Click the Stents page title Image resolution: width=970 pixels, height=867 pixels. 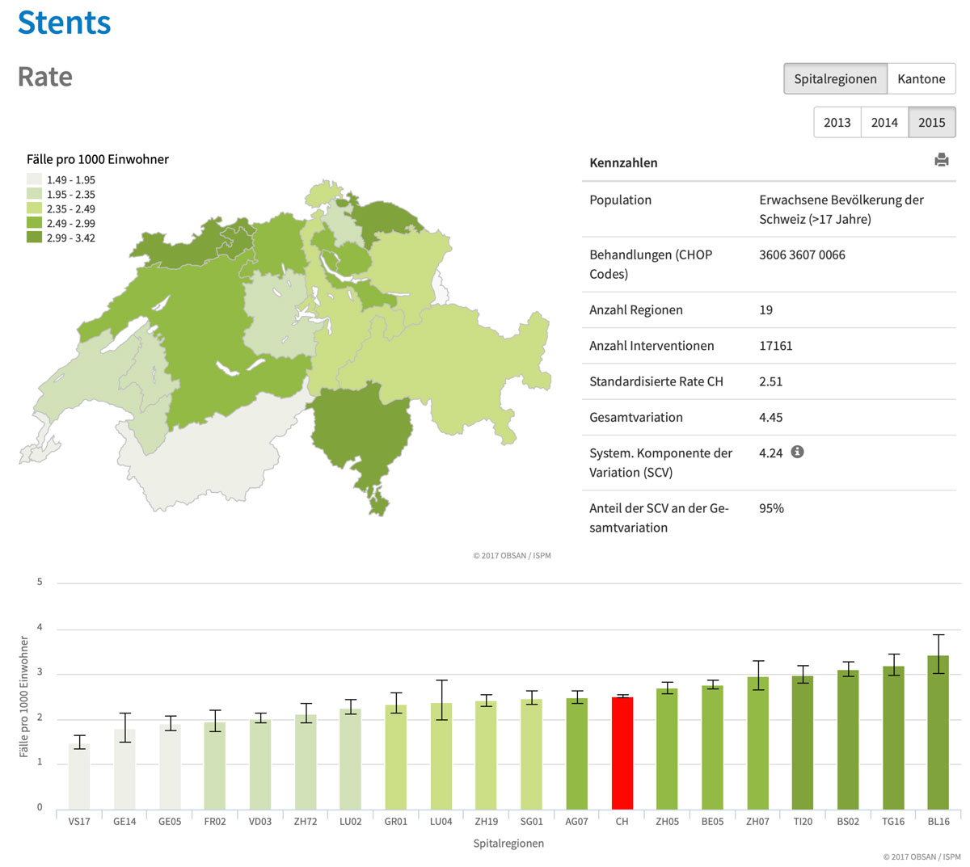pos(64,23)
